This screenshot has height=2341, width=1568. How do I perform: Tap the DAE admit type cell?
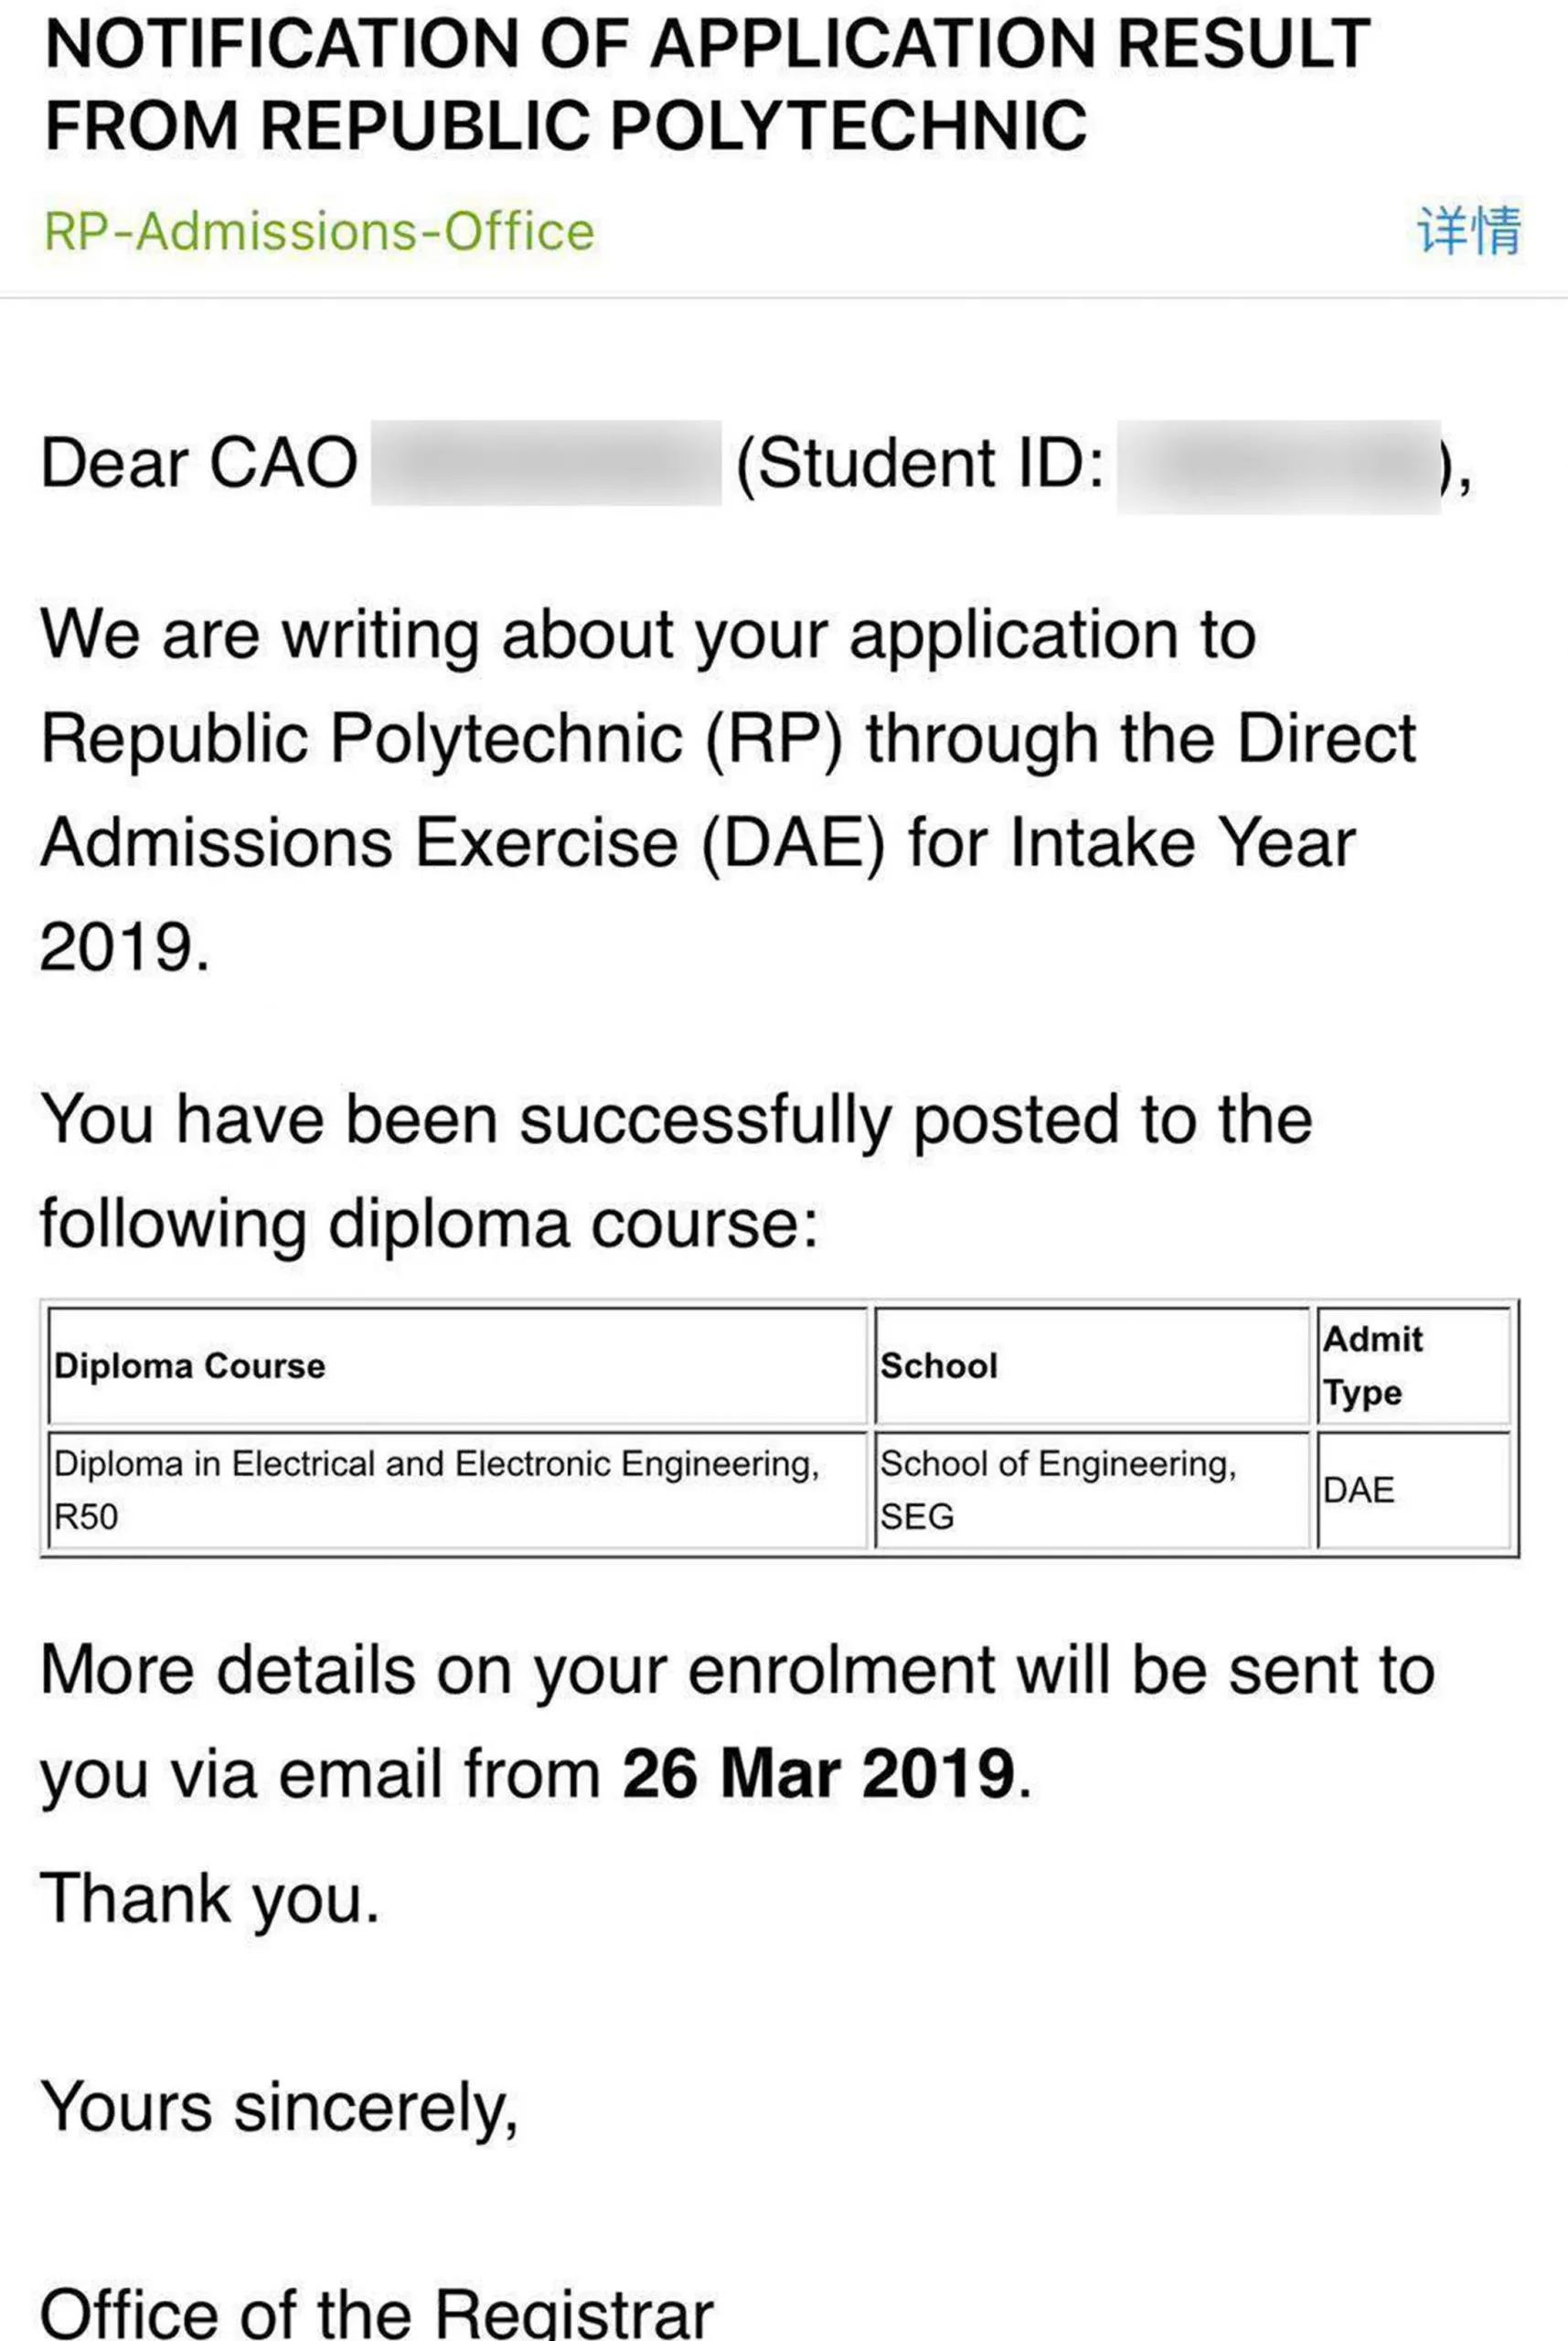click(1414, 1490)
